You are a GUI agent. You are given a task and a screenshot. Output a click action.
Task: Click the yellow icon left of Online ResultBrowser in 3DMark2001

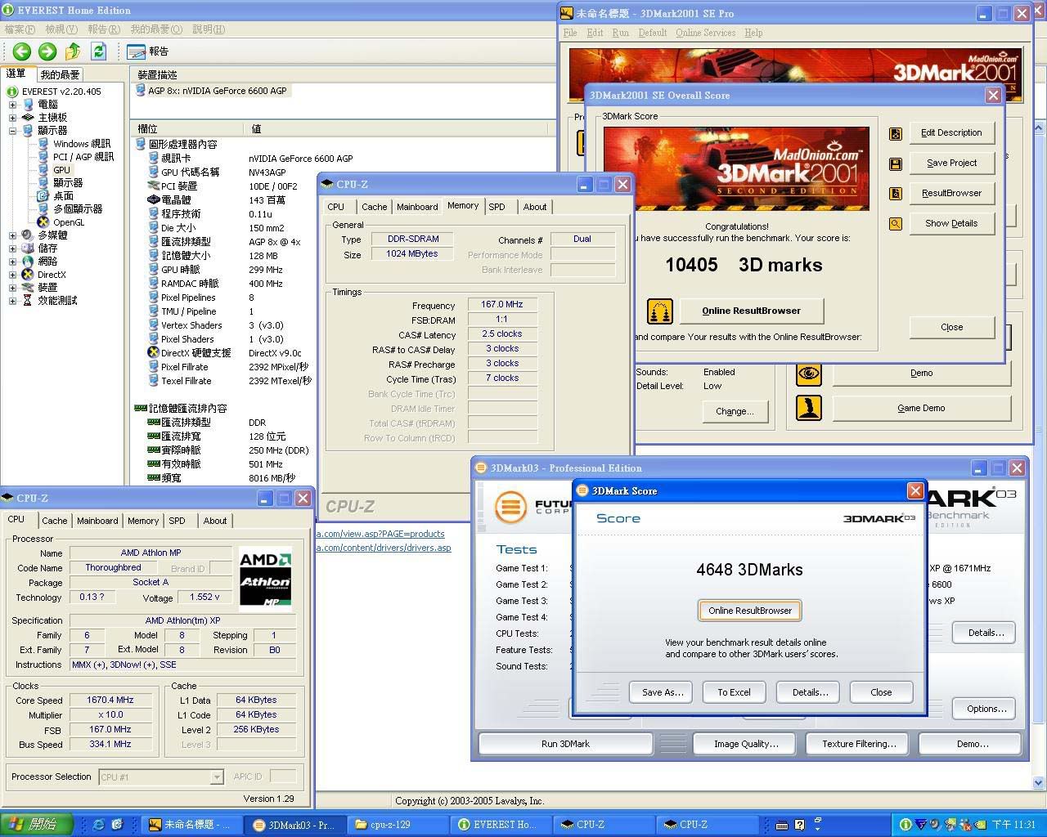[659, 311]
